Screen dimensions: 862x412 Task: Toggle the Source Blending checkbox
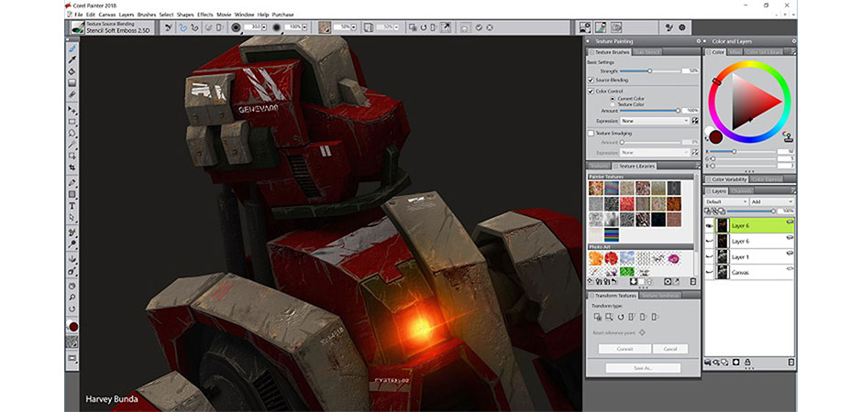[x=591, y=80]
